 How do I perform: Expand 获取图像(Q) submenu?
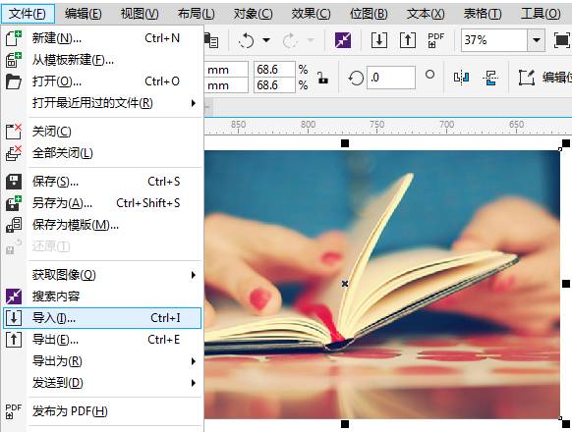click(102, 275)
